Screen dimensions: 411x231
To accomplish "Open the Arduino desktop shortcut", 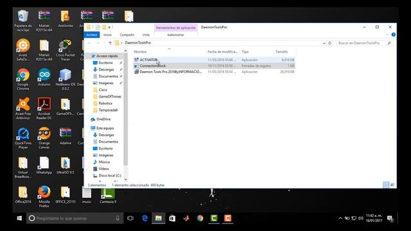I will [x=44, y=77].
